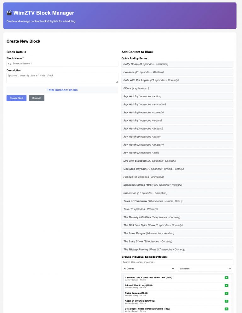Expand the All Series filter dropdown
The image size is (242, 313).
point(205,268)
